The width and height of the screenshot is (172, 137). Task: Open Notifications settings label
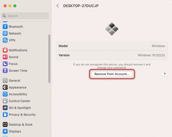pyautogui.click(x=18, y=50)
